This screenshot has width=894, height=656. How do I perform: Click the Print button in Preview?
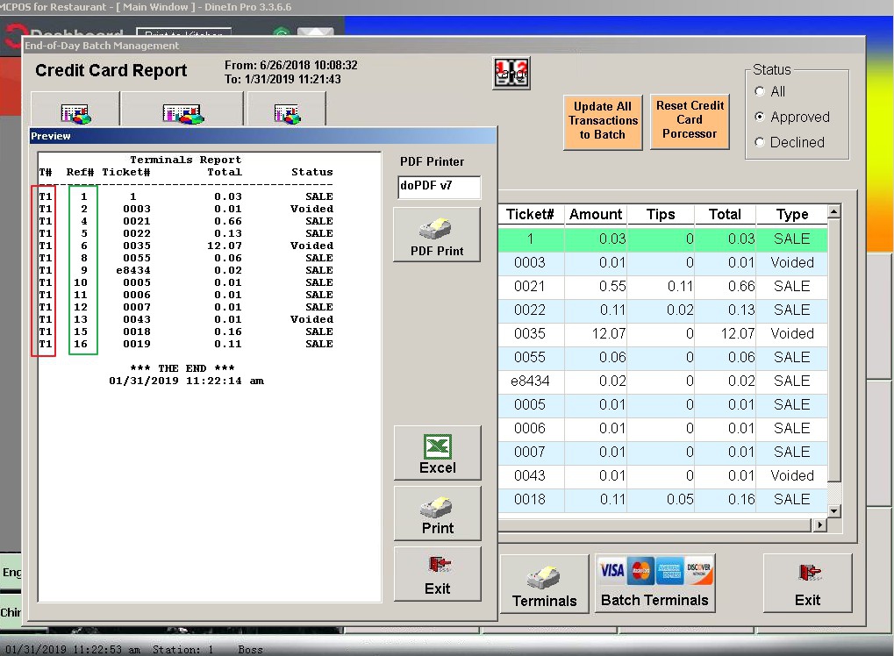(x=437, y=514)
